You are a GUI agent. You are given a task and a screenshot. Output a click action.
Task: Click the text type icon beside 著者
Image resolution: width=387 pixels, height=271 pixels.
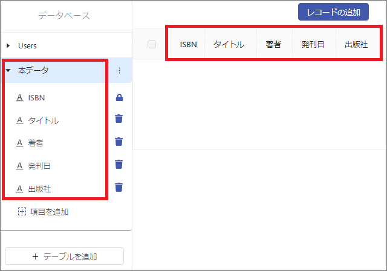(19, 143)
